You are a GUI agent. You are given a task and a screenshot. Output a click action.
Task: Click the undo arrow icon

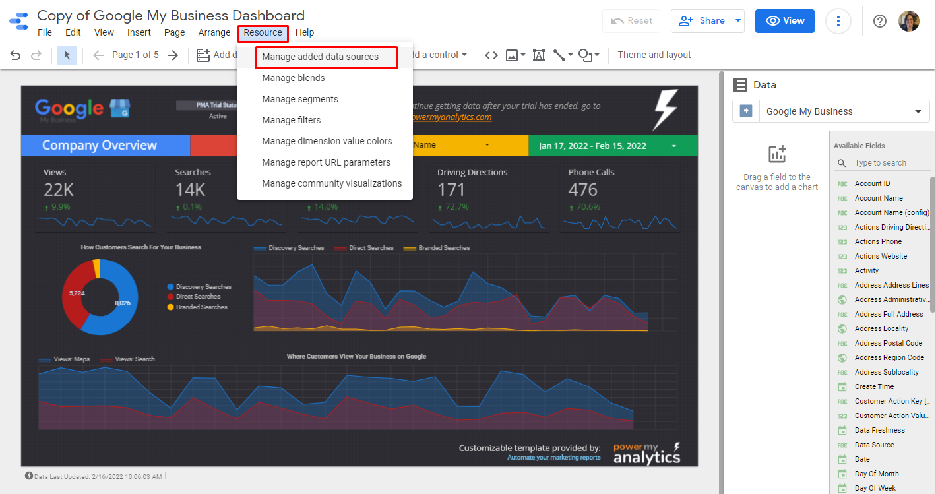pyautogui.click(x=15, y=55)
